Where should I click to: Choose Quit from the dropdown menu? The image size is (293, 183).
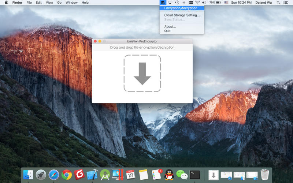pyautogui.click(x=182, y=31)
